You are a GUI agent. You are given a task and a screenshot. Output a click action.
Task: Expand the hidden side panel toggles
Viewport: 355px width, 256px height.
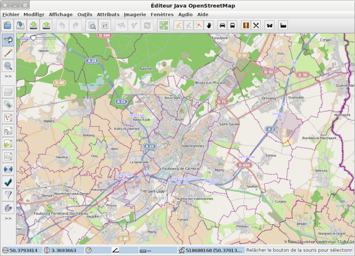click(8, 218)
